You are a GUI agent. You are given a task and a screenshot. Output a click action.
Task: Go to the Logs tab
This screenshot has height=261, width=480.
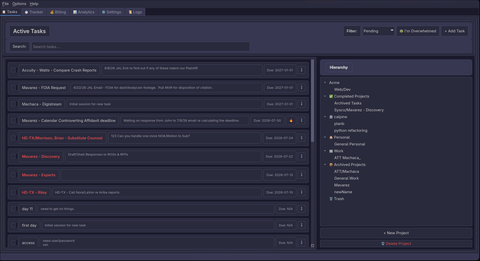pyautogui.click(x=135, y=12)
